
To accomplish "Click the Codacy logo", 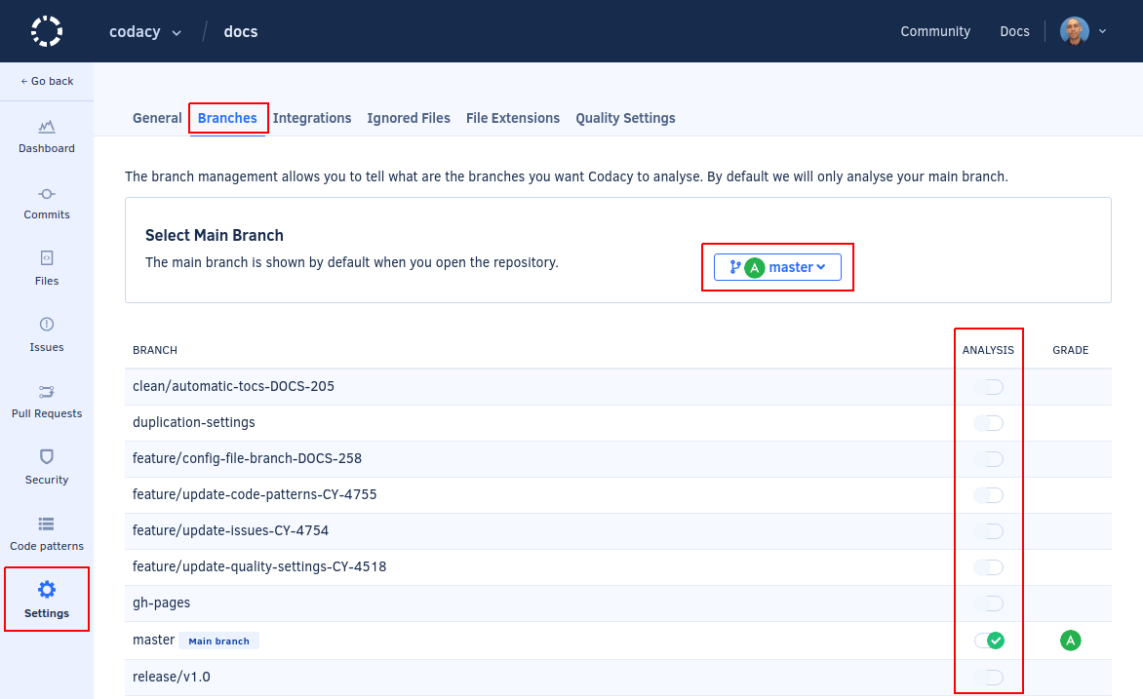I will (x=46, y=30).
